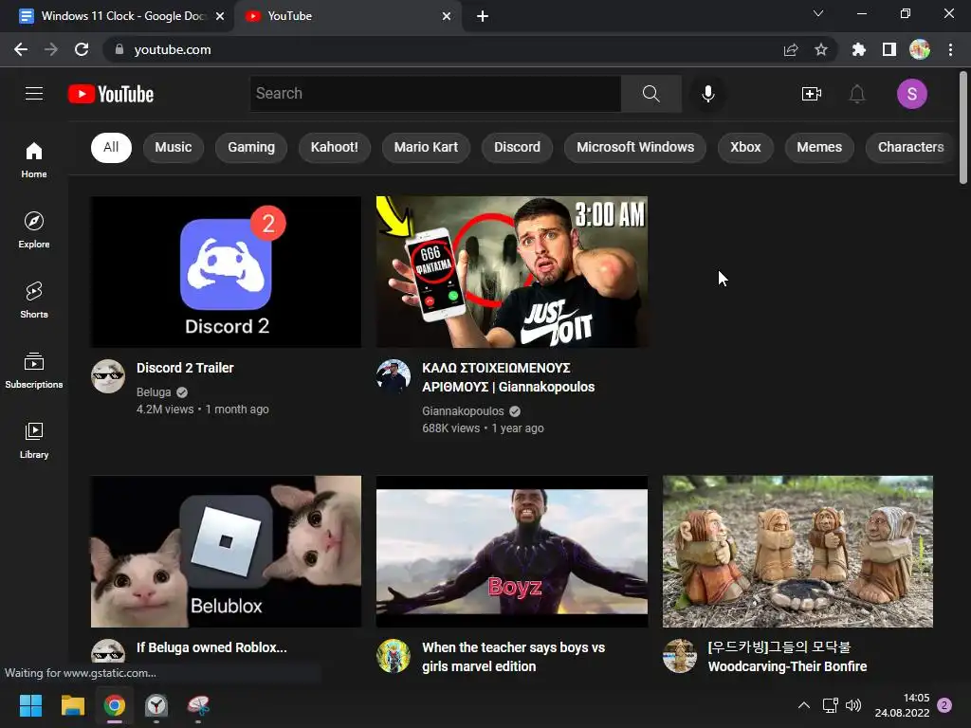Select the Music filter chip
971x728 pixels.
(x=173, y=147)
